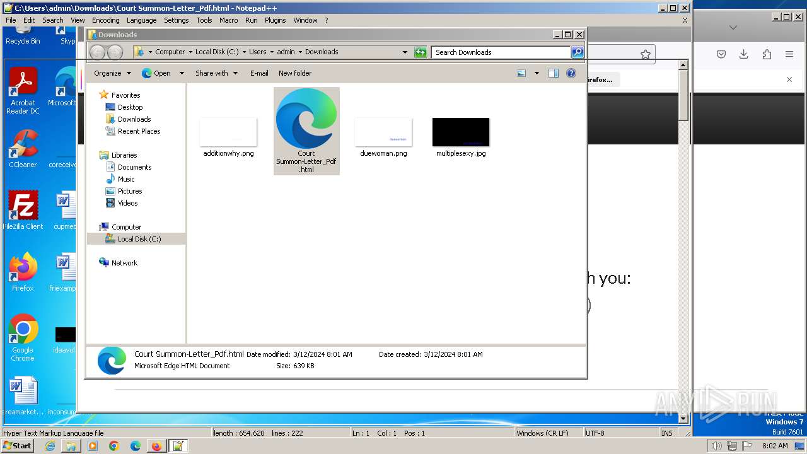Click the E-mail toolbar button
The width and height of the screenshot is (807, 454).
coord(259,73)
